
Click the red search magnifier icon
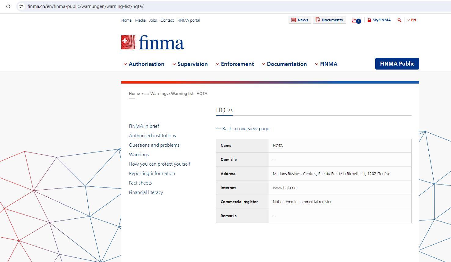click(399, 20)
